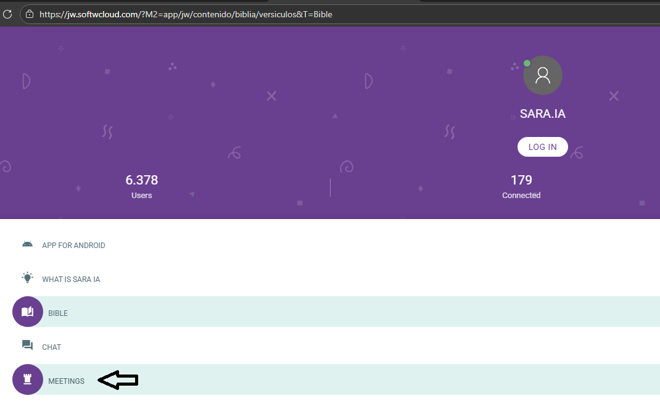
Task: Click the 179 Connected counter
Action: tap(521, 186)
